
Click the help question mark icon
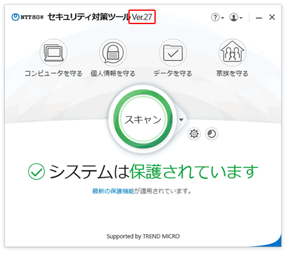click(215, 17)
